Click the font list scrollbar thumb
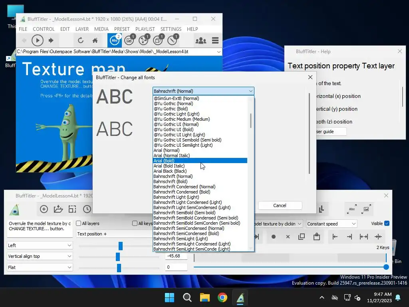Viewport: 409px width, 307px height. point(251,120)
